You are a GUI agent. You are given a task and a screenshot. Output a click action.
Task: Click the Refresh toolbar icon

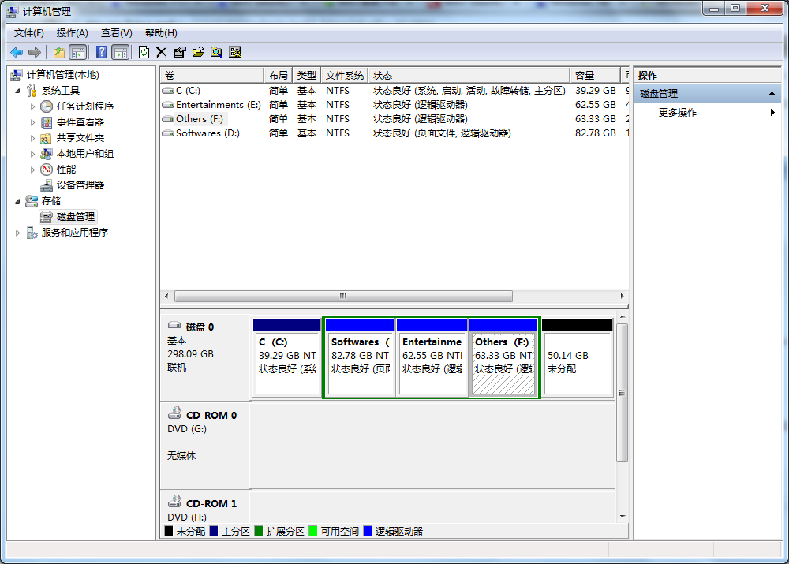tap(144, 52)
